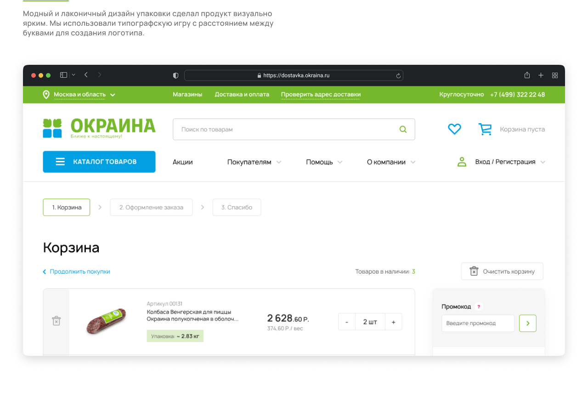Open new tab with plus icon
588x411 pixels.
click(541, 75)
